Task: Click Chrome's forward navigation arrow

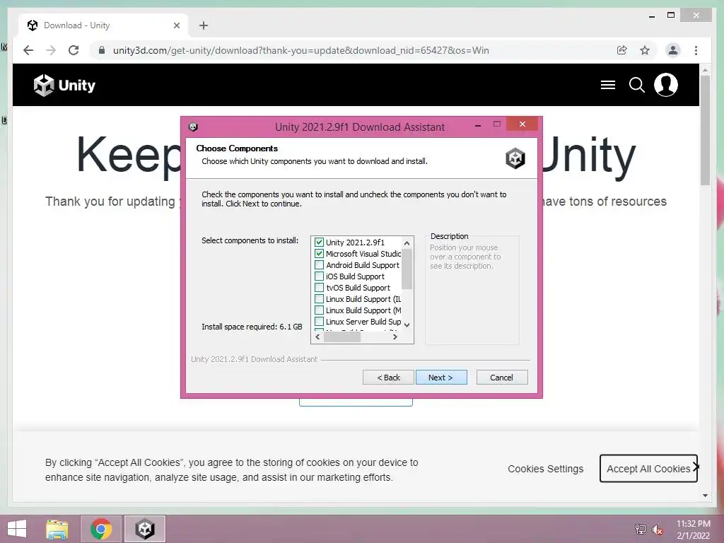Action: [x=51, y=50]
